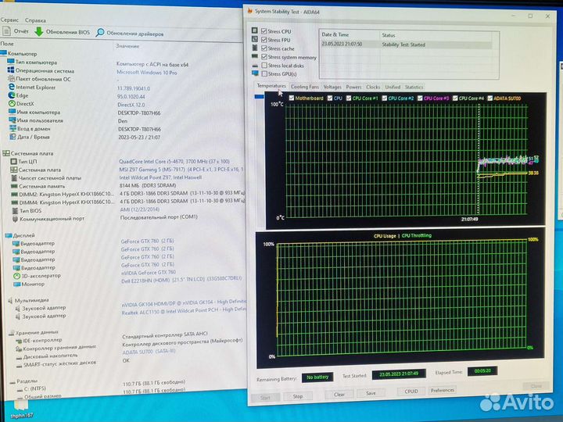Switch to the Powers tab
Viewport: 563px width, 422px height.
[x=353, y=87]
